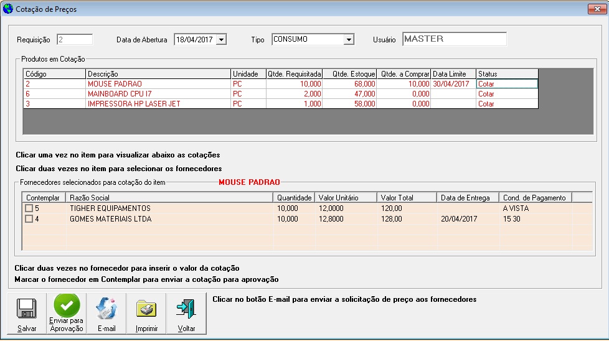
Task: Click the Imprimir printer icon
Action: [146, 309]
